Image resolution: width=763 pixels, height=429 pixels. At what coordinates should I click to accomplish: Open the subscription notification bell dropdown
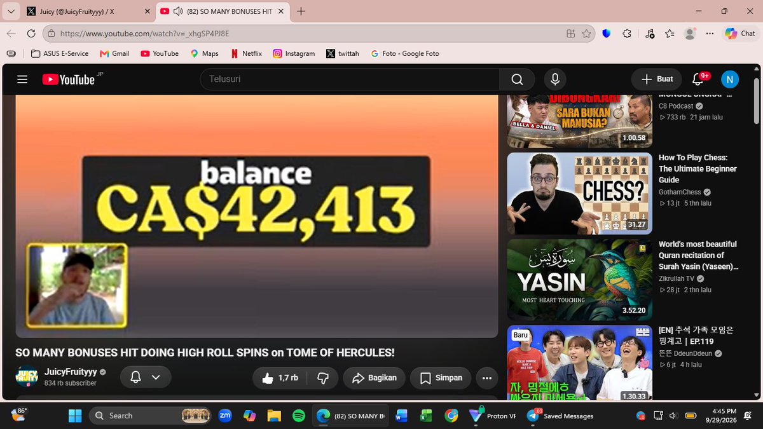point(146,378)
